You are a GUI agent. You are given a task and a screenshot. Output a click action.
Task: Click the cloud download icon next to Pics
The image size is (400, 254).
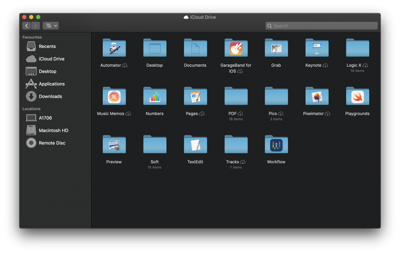tap(281, 114)
